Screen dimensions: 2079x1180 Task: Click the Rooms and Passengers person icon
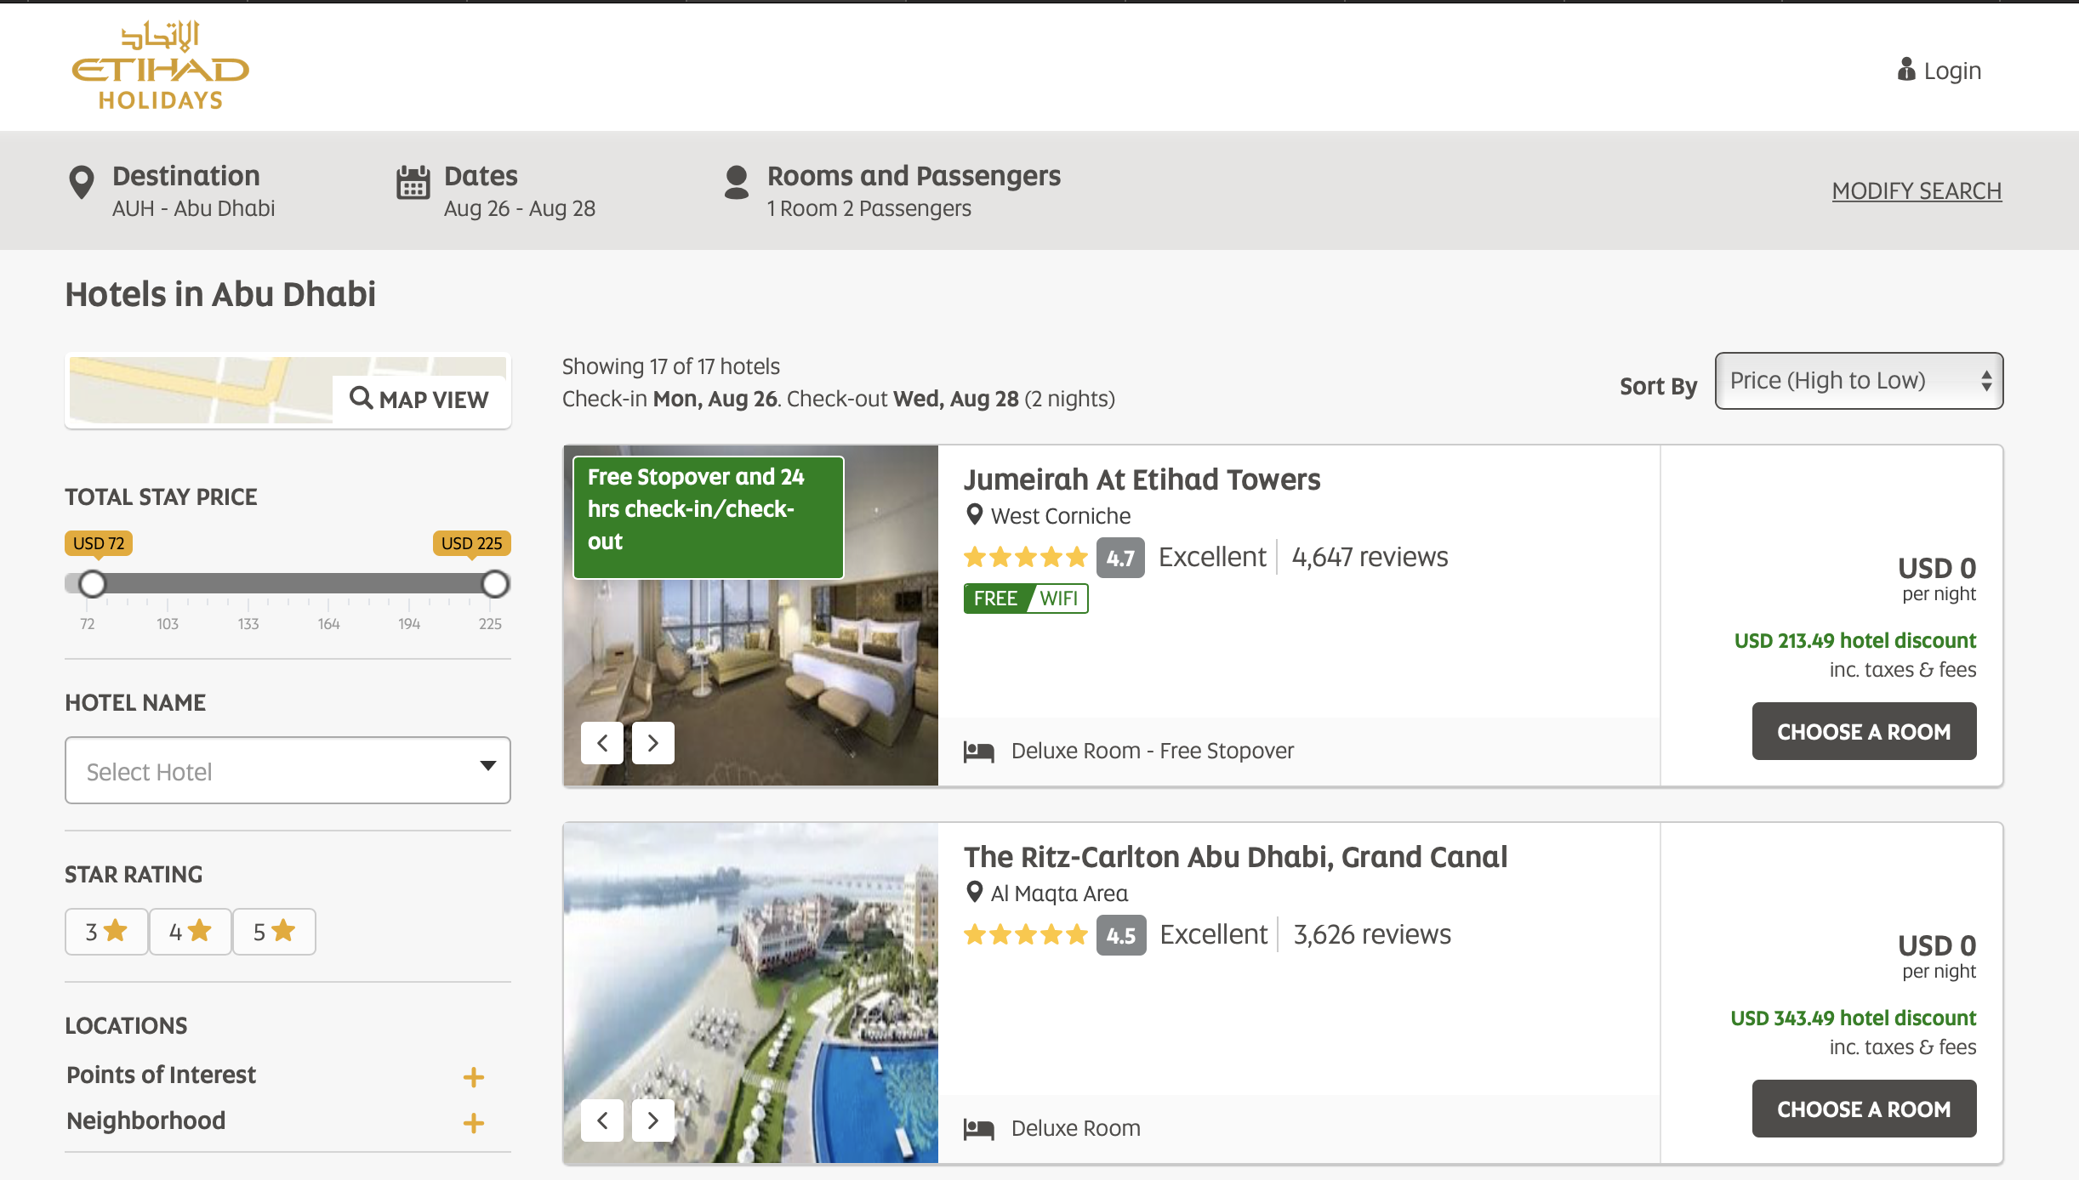736,182
